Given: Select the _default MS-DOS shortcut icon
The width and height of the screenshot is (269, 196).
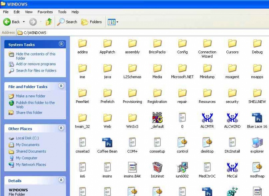Looking at the screenshot, I should pyautogui.click(x=157, y=120).
